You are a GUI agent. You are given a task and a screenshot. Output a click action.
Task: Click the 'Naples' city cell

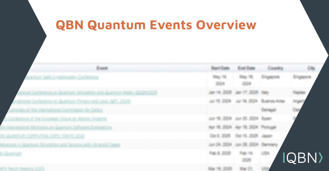pyautogui.click(x=299, y=92)
